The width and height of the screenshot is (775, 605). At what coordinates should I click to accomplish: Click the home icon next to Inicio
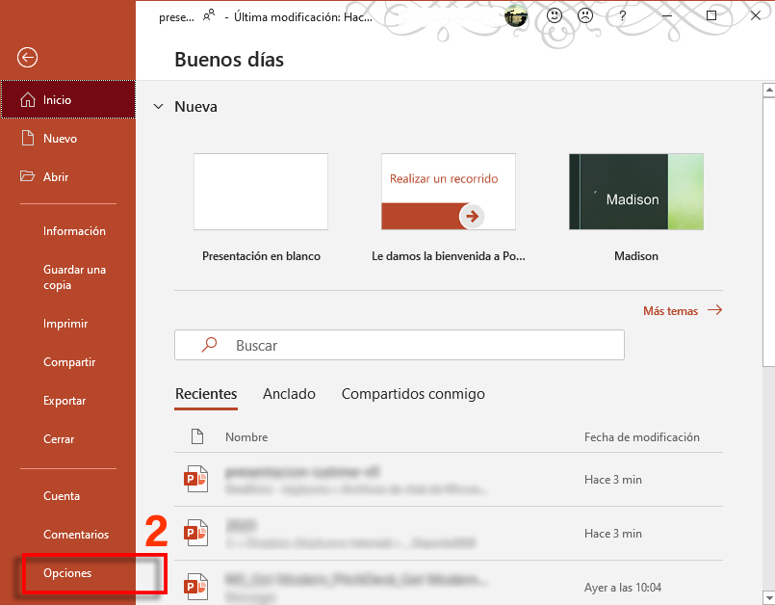[x=28, y=99]
